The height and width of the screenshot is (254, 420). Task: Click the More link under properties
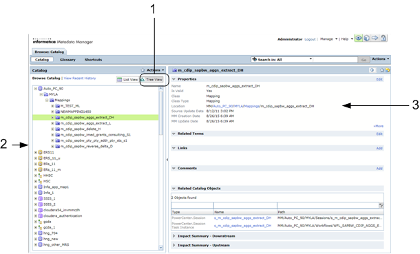pyautogui.click(x=379, y=126)
